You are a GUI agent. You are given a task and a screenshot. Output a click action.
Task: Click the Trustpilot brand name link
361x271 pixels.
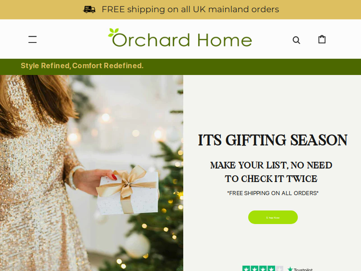[x=303, y=269]
